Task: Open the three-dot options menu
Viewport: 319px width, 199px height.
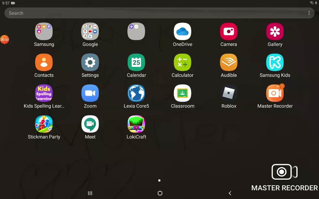Action: [x=309, y=13]
